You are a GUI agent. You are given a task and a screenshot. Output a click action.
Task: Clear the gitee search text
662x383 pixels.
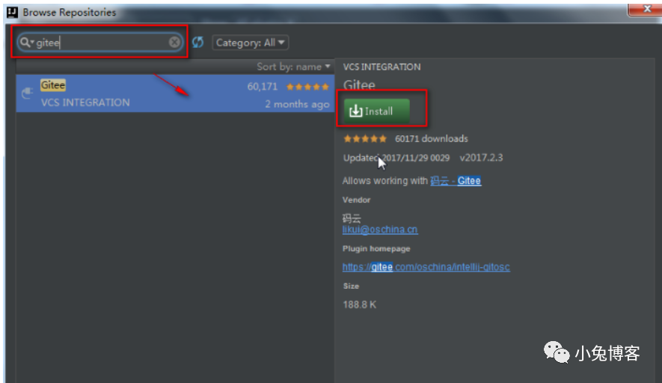click(x=174, y=42)
